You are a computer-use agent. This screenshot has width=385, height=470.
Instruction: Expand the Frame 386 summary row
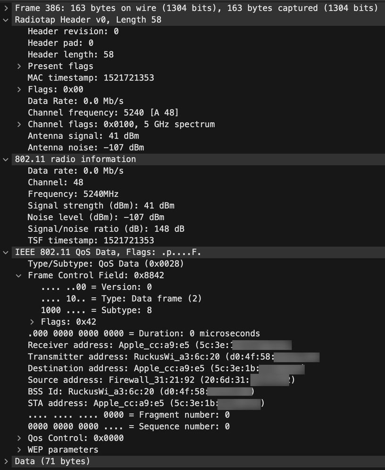6,8
